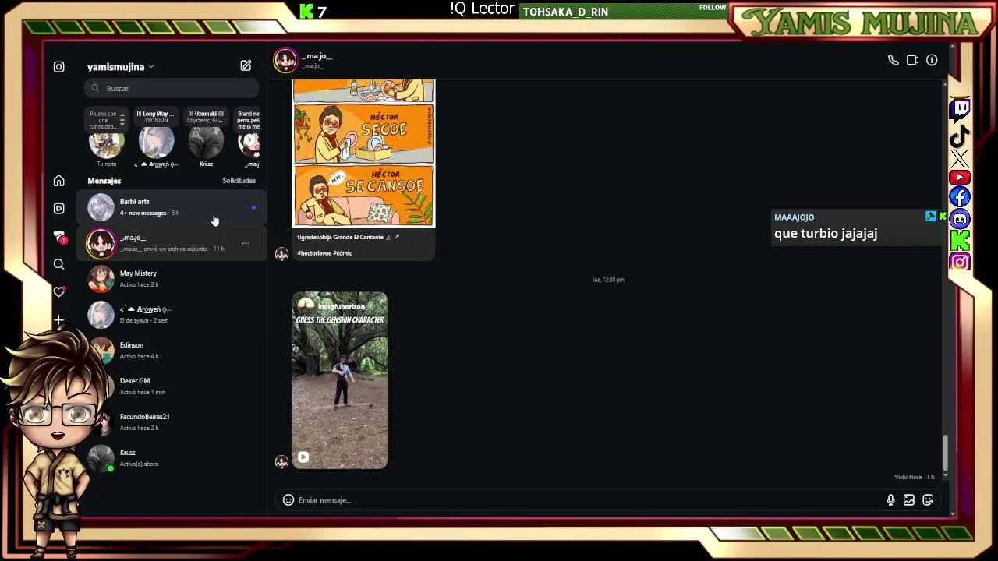998x561 pixels.
Task: Click the 'Jue, 12:38 pm' timestamp
Action: pyautogui.click(x=608, y=280)
